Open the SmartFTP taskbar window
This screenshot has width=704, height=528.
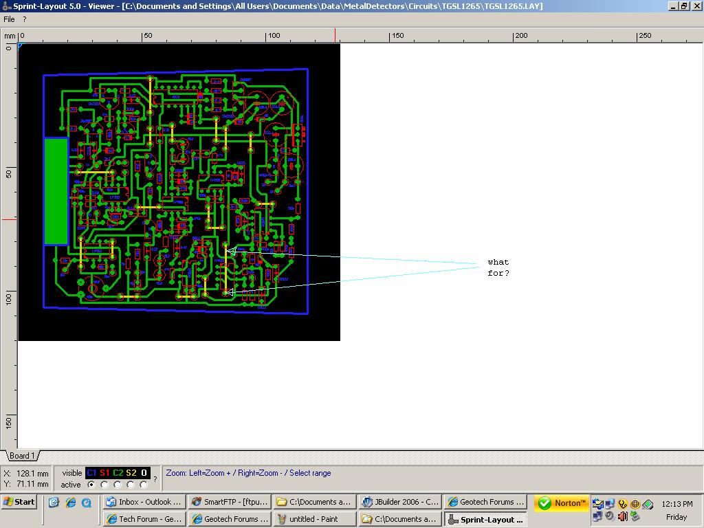tap(229, 502)
